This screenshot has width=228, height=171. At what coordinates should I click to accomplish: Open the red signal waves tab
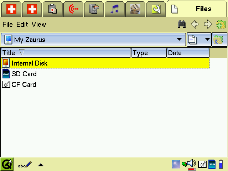[73, 9]
